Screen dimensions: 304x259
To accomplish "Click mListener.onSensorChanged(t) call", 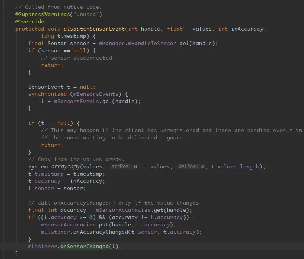I will click(x=74, y=247).
